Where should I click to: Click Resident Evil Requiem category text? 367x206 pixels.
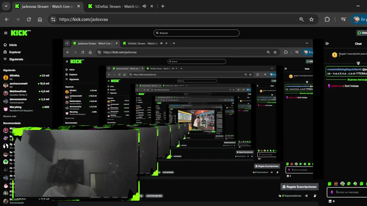[21, 110]
